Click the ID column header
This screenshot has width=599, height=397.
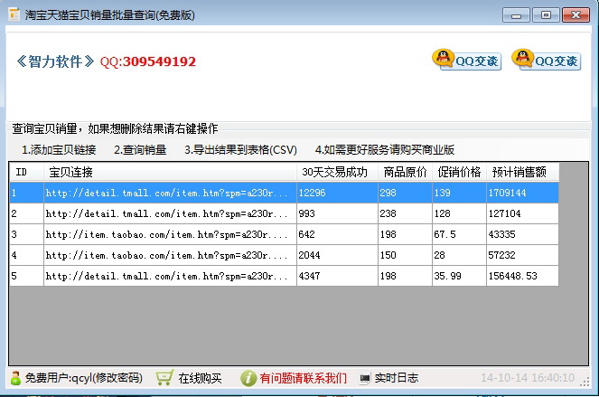tap(27, 172)
